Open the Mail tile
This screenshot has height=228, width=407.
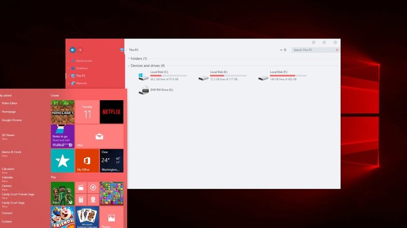click(99, 136)
